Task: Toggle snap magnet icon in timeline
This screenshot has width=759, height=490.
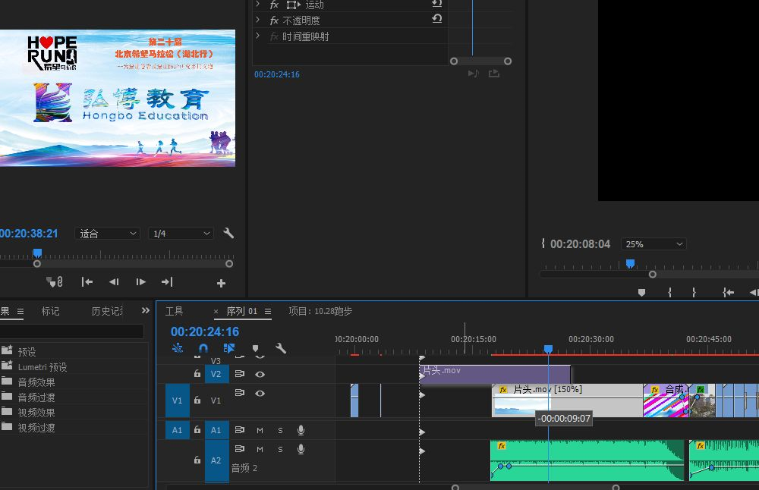Action: tap(203, 348)
